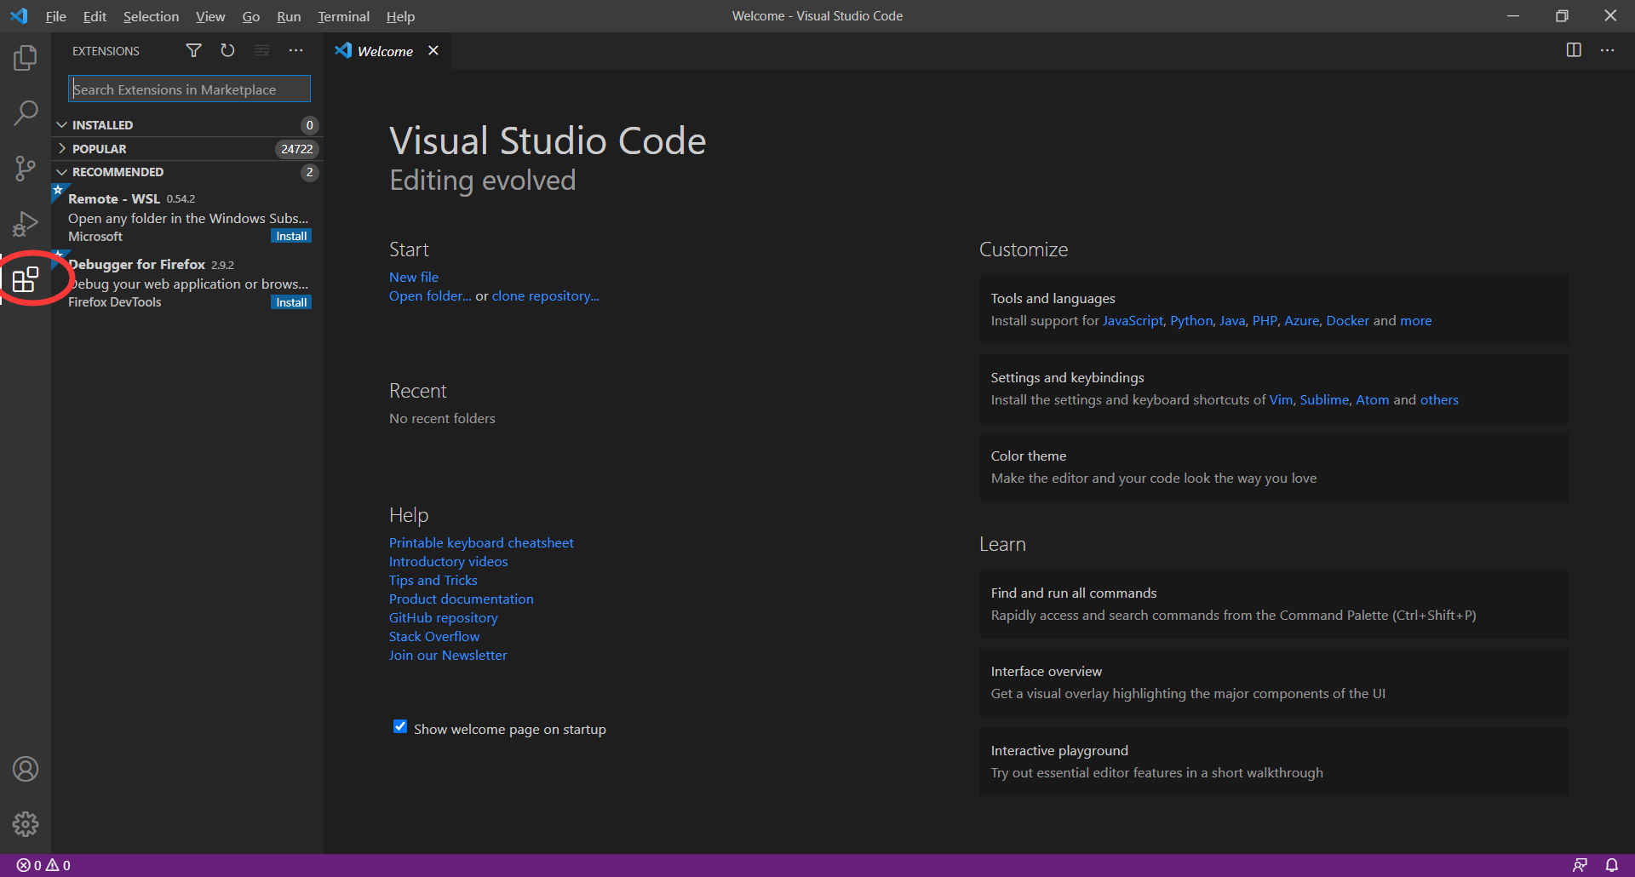Open the Go menu
The image size is (1635, 877).
tap(250, 16)
